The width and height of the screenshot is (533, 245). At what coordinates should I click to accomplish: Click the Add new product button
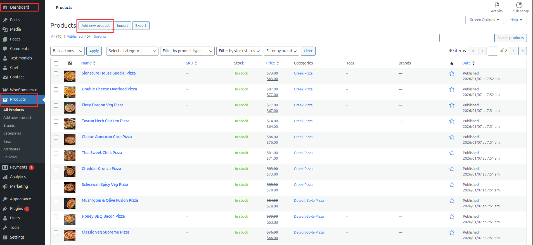[x=96, y=26]
